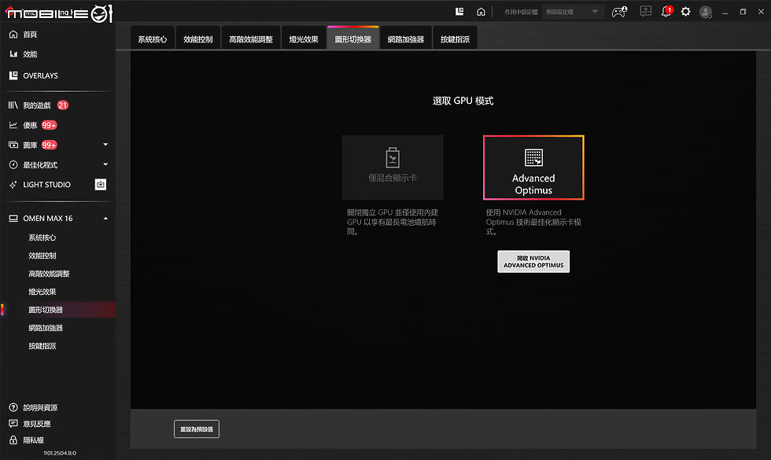The image size is (771, 460).
Task: Restore down the OMEN window
Action: pos(743,12)
